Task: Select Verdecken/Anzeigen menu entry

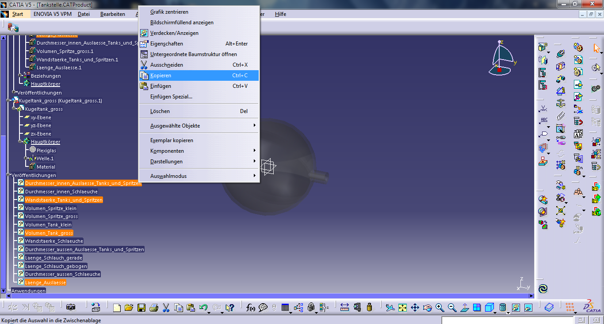Action: [x=199, y=33]
